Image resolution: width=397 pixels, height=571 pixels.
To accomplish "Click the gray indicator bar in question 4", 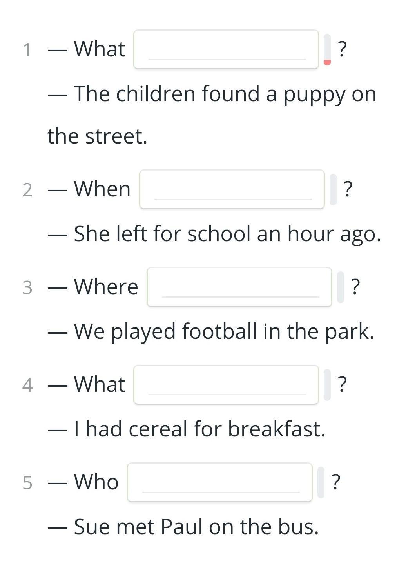I will [327, 385].
